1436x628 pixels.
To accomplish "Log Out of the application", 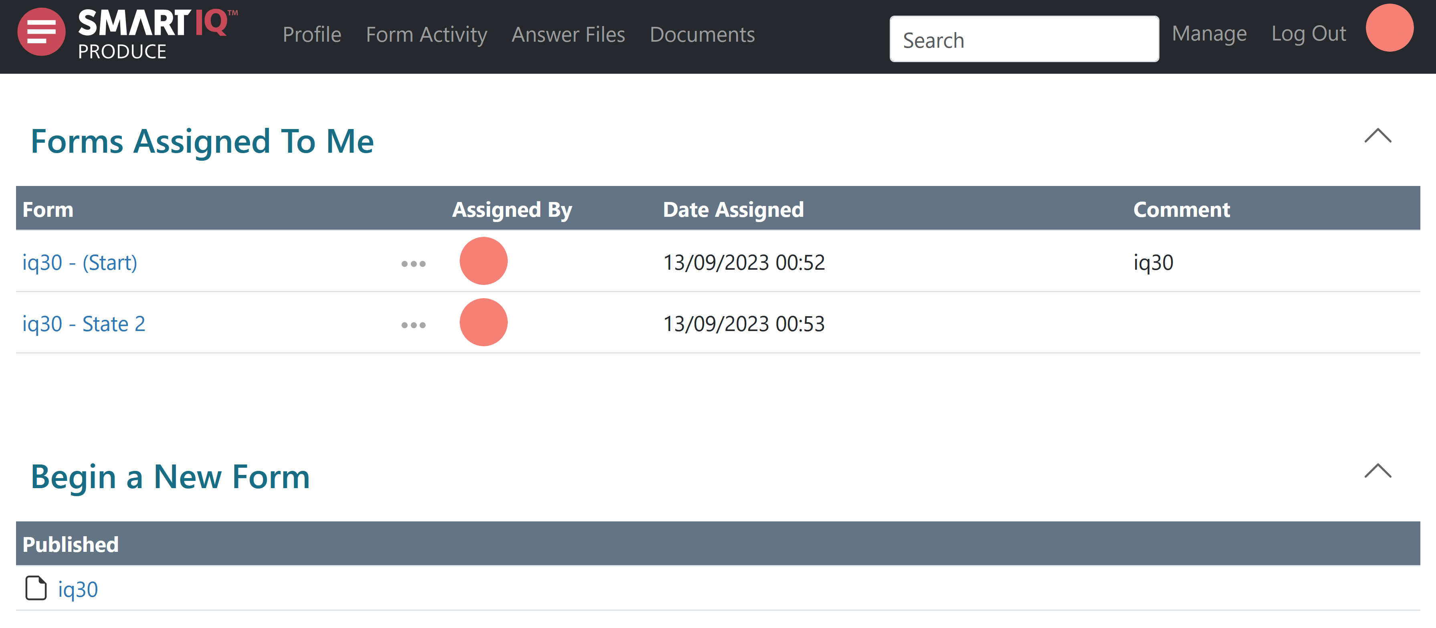I will (x=1308, y=33).
